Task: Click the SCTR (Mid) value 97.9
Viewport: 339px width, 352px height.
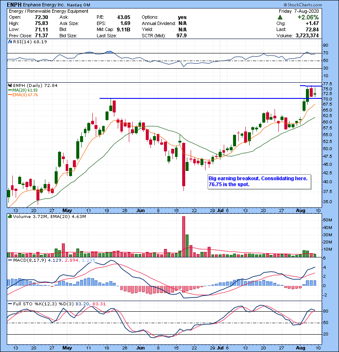Action: 181,36
